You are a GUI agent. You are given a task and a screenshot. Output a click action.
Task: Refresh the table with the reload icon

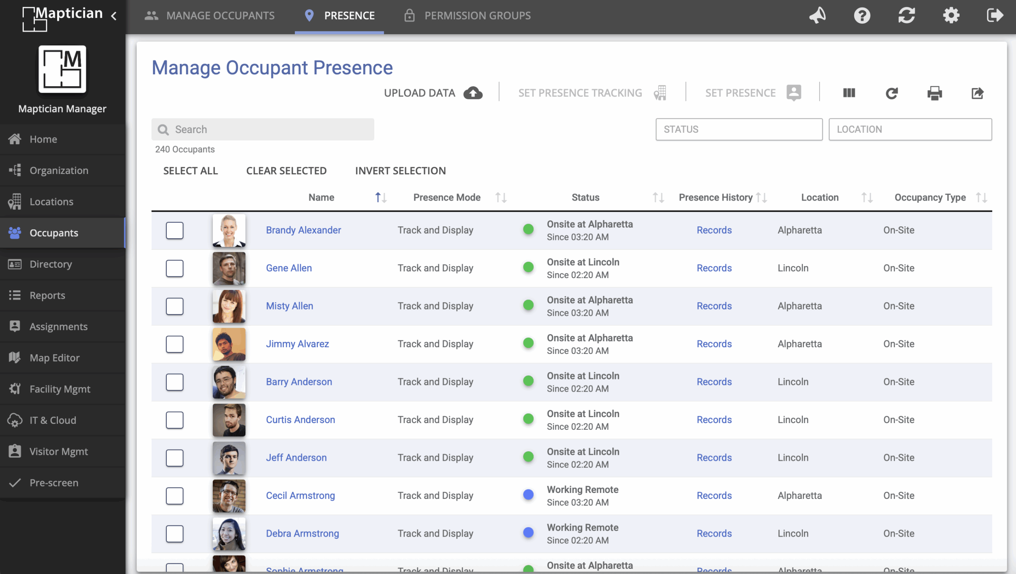pyautogui.click(x=892, y=93)
